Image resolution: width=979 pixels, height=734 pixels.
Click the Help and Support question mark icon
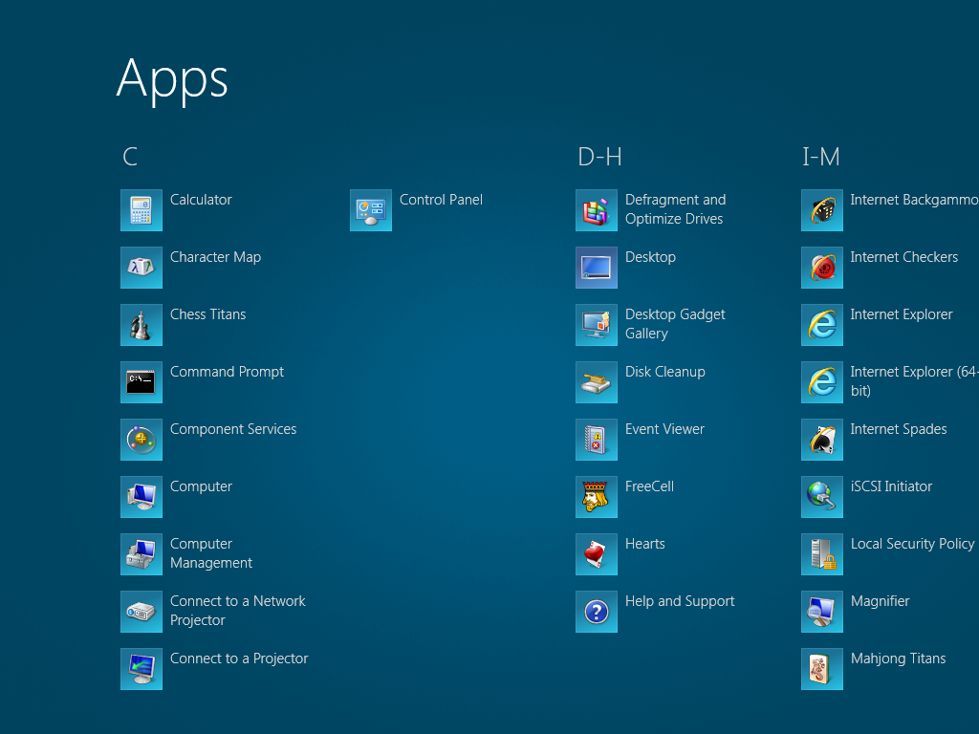coord(597,613)
